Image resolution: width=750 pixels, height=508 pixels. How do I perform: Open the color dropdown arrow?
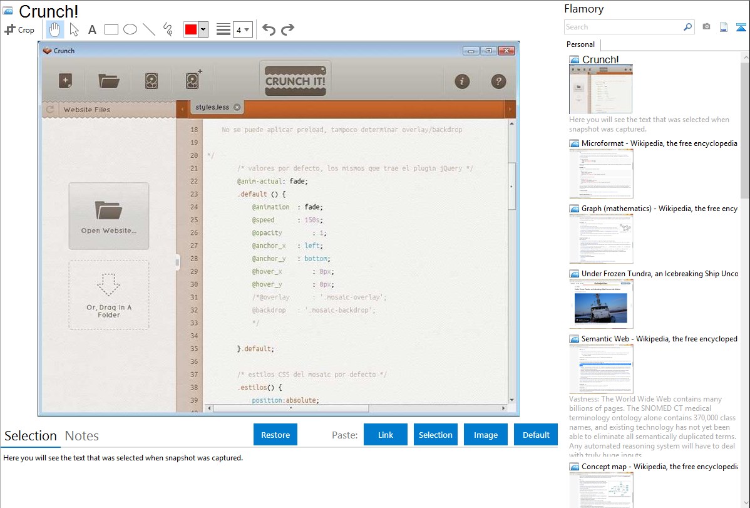point(203,29)
